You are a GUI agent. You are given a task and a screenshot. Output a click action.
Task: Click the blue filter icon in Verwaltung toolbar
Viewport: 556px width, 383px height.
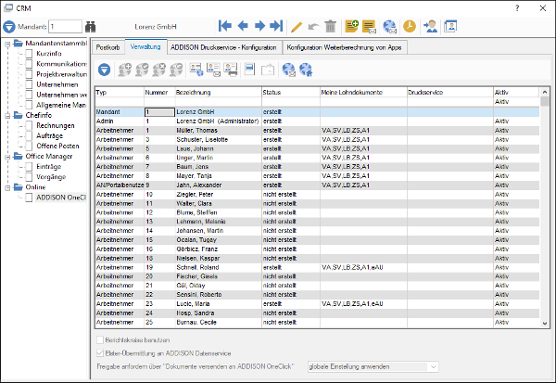pos(104,70)
